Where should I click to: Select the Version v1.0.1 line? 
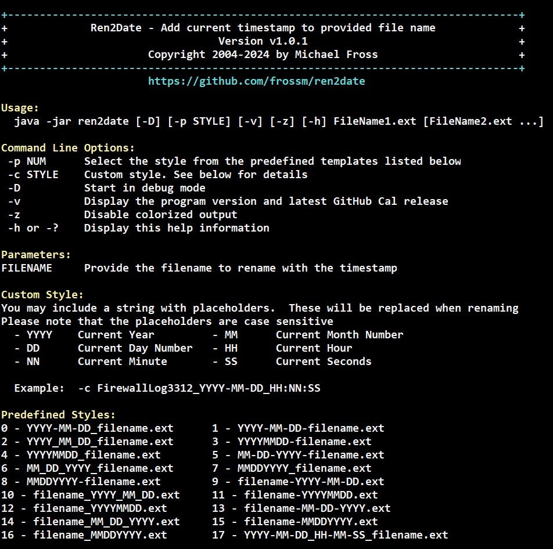coord(263,41)
